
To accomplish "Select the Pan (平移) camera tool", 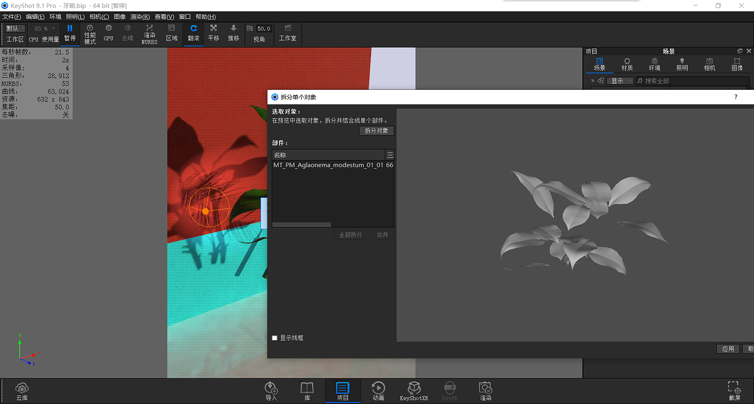I will (213, 33).
